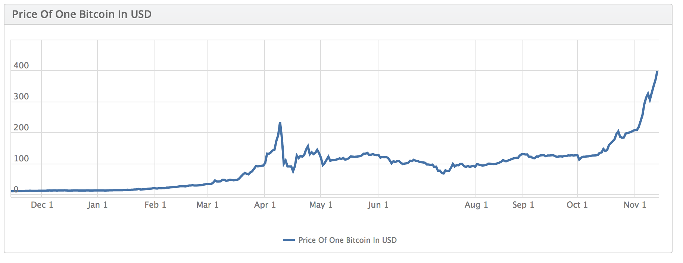Click the legend label below the chart

[347, 240]
